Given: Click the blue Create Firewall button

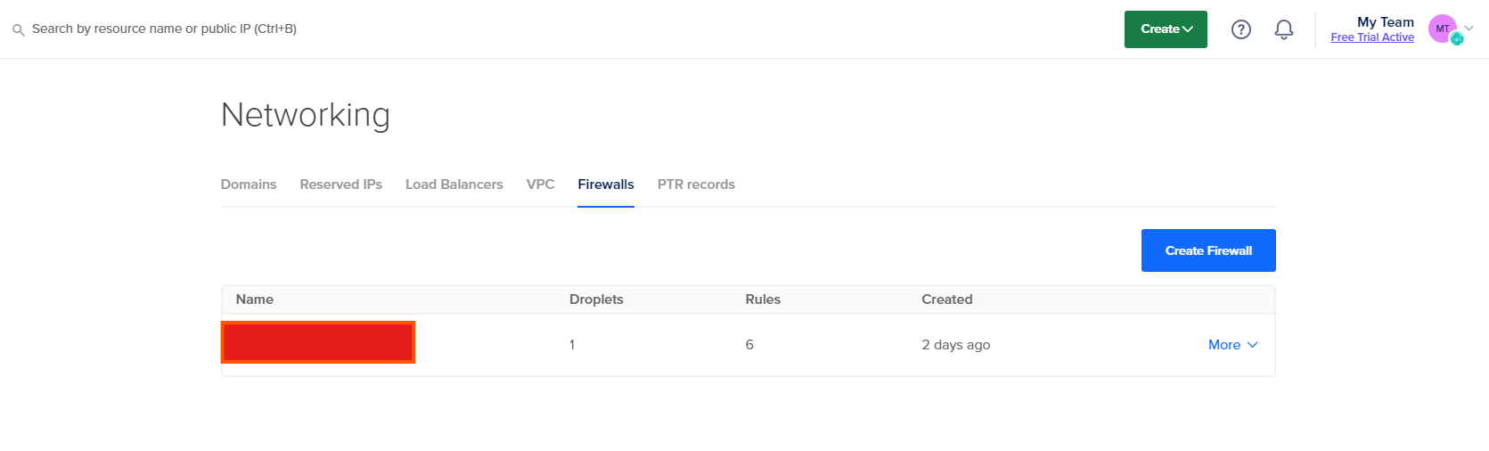Looking at the screenshot, I should (x=1208, y=250).
